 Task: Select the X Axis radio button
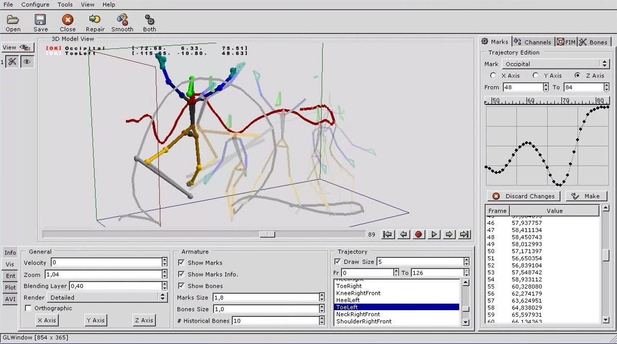[x=494, y=75]
